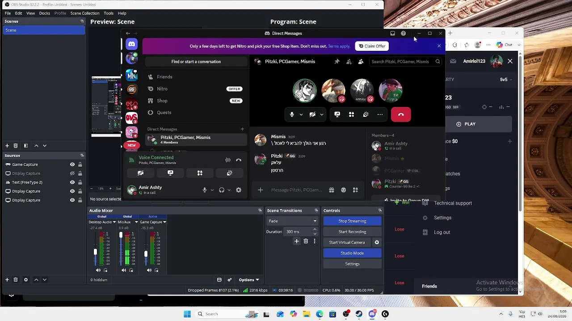This screenshot has width=572, height=321.
Task: Open the more options menu in call controls
Action: click(x=380, y=115)
